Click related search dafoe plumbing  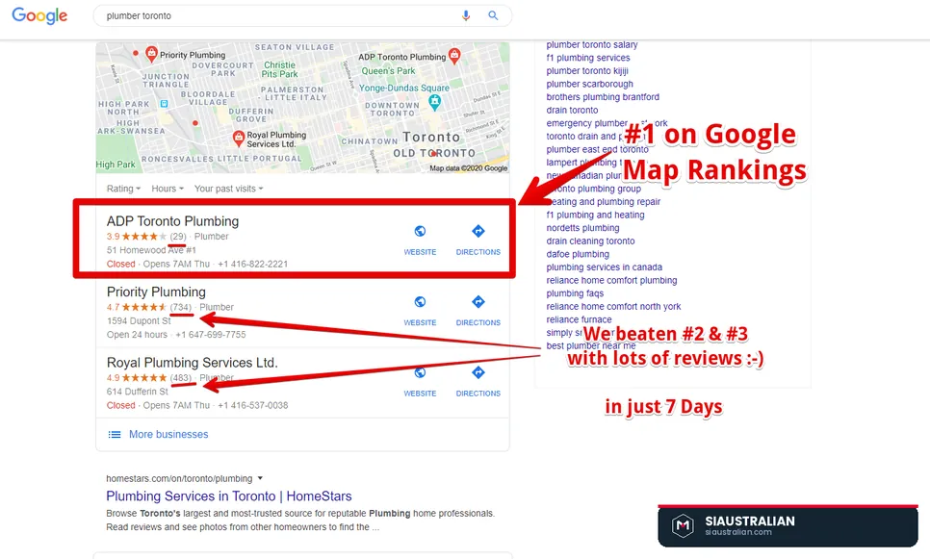click(578, 254)
